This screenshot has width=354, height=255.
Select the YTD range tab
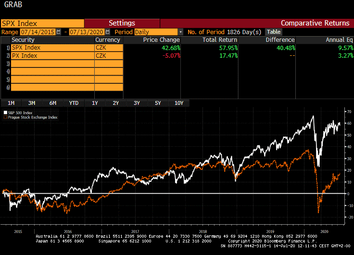click(x=74, y=103)
